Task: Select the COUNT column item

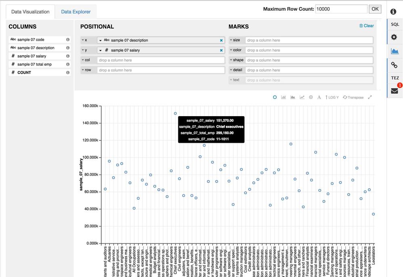Action: pos(40,73)
